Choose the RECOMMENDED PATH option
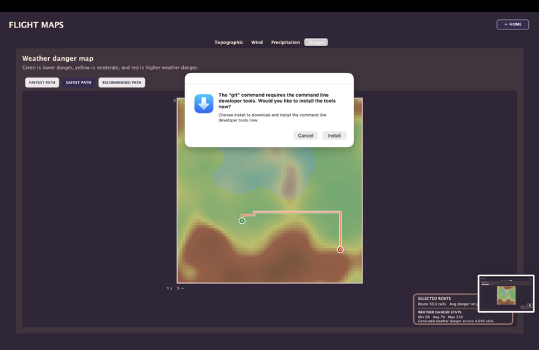 click(122, 82)
